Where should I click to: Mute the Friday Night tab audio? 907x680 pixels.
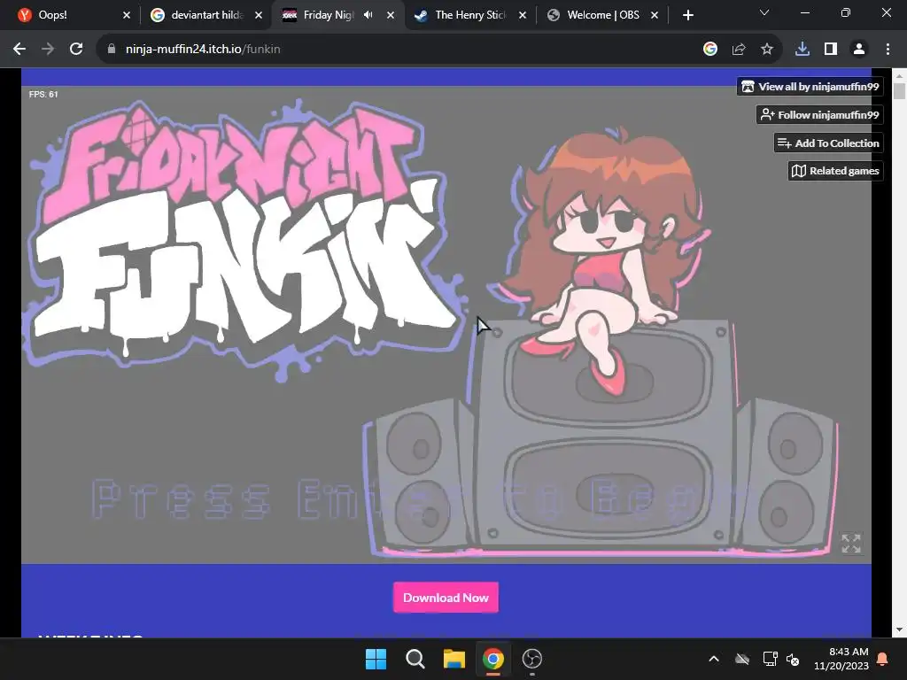[x=368, y=15]
